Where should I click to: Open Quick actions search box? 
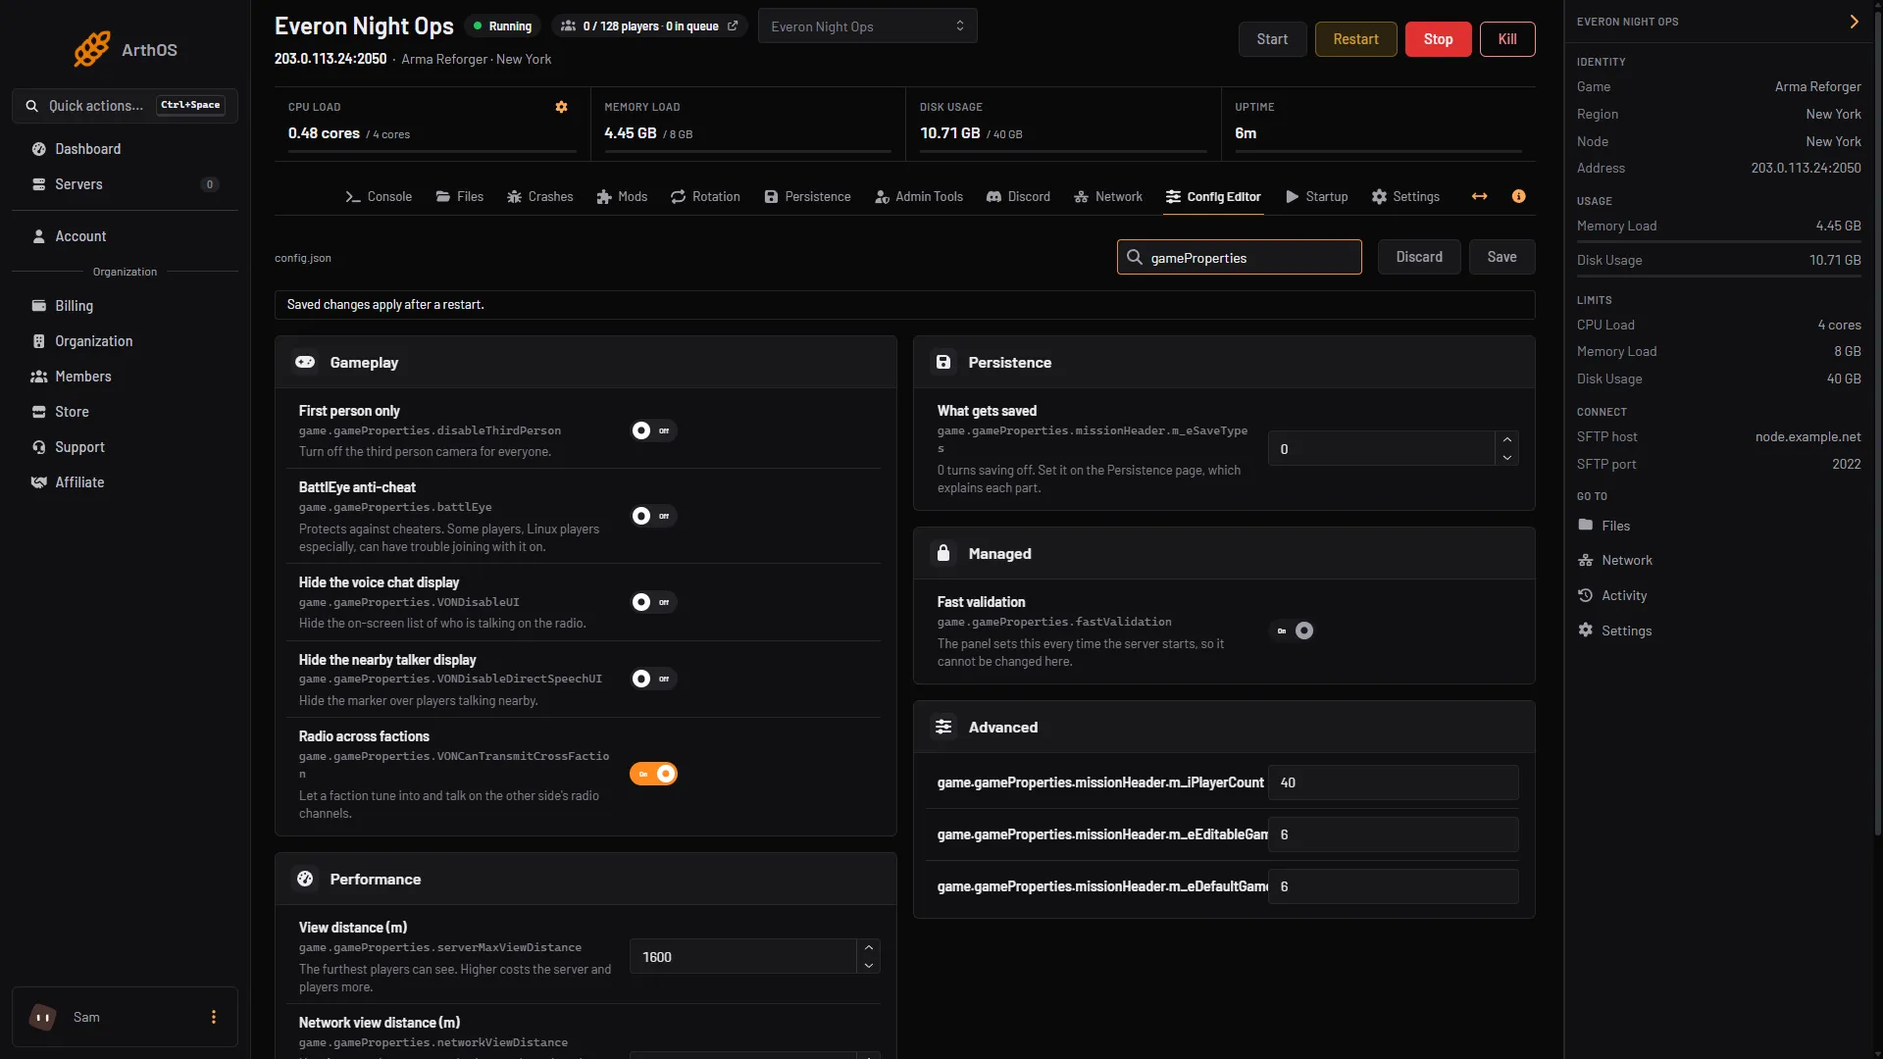coord(125,106)
